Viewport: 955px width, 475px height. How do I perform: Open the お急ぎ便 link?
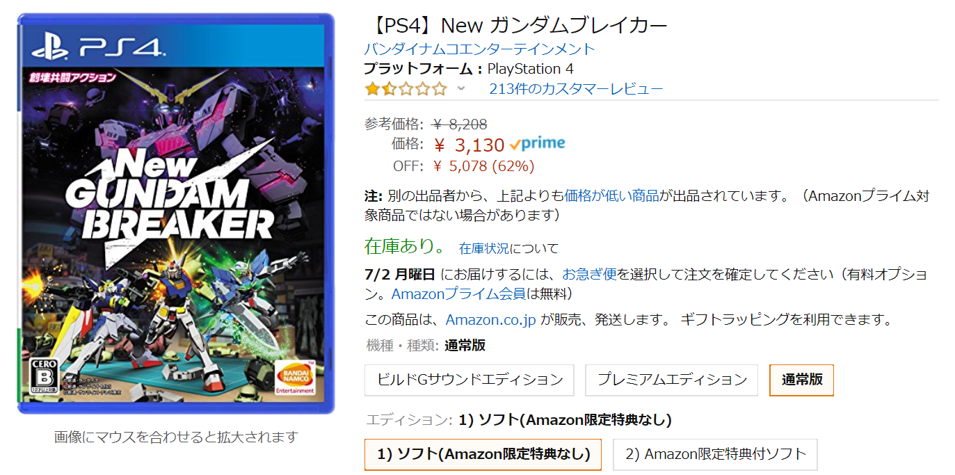590,274
